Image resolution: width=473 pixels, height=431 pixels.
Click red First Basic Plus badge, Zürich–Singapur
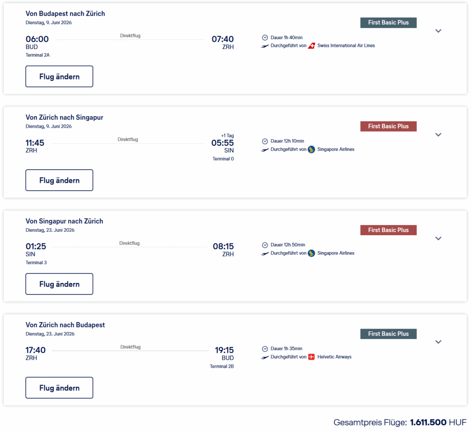(388, 126)
